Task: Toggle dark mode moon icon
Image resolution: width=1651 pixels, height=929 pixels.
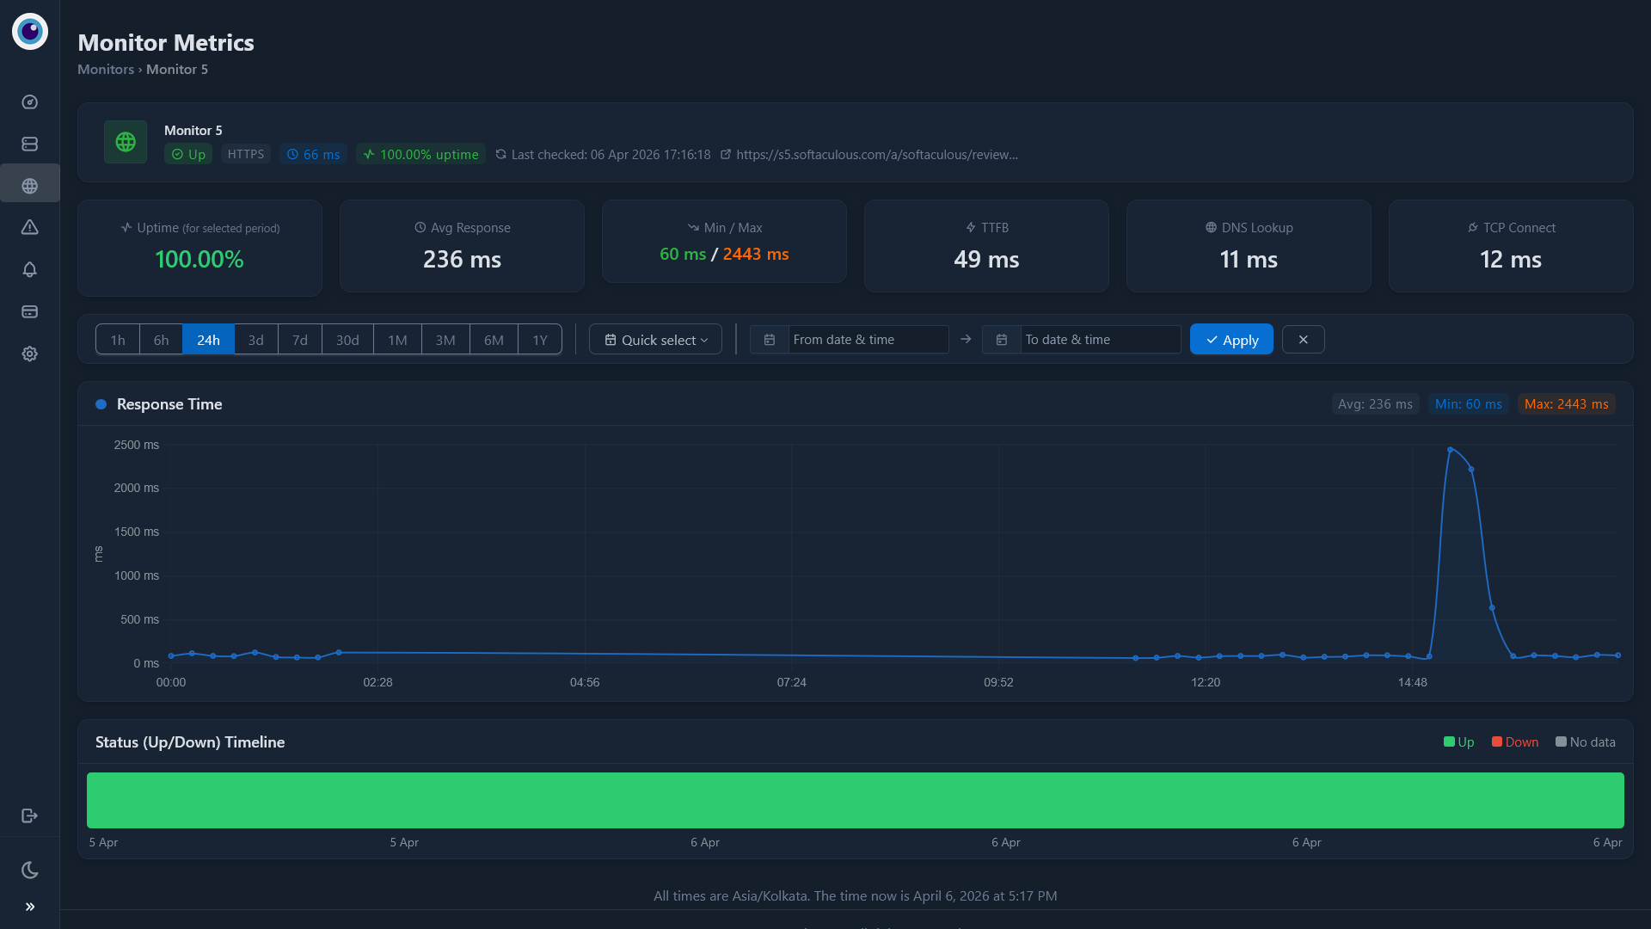Action: click(x=29, y=870)
